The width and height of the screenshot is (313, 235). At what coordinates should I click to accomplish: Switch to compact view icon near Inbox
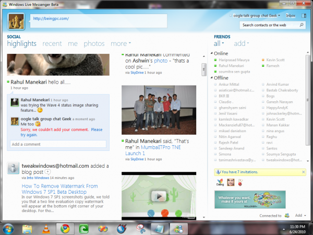pos(304,16)
